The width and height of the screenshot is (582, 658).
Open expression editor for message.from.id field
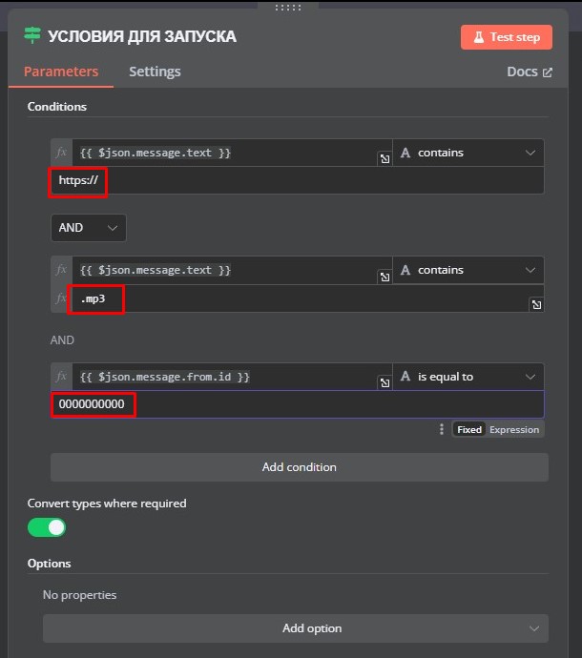click(x=385, y=382)
